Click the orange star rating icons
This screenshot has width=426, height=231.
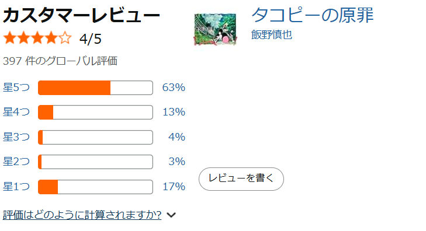click(37, 38)
